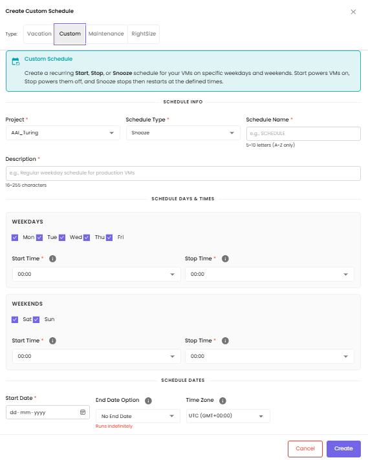Click info icon beside Weekdays Start Time
Screen dimensions: 368x460
[52, 258]
